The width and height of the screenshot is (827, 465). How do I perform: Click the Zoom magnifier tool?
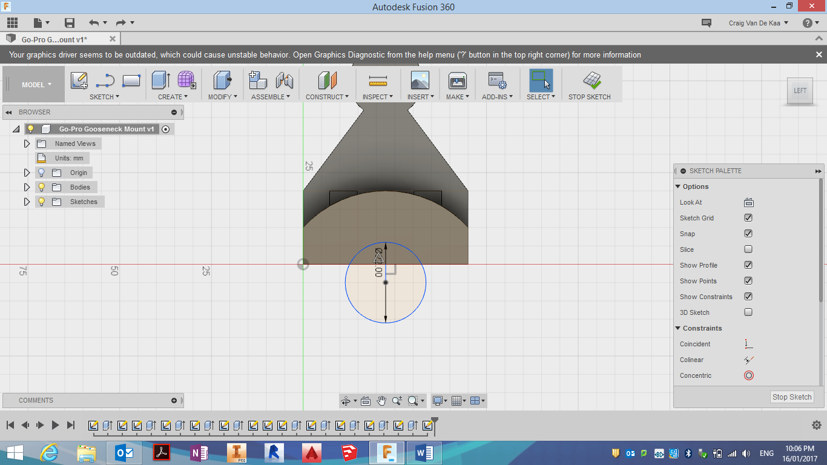point(397,401)
